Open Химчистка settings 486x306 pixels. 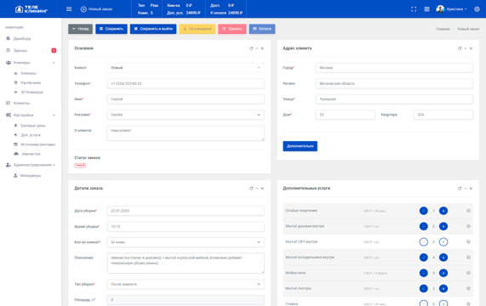[x=31, y=154]
